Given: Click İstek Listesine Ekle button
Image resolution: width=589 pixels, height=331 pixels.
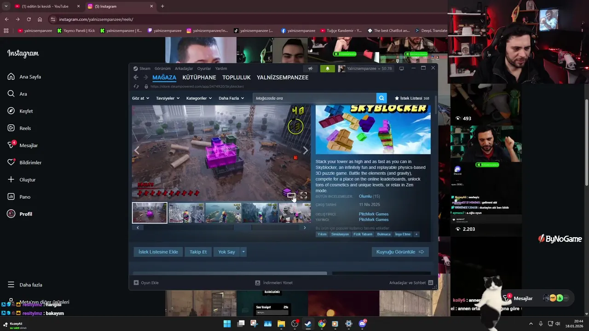Looking at the screenshot, I should 158,252.
